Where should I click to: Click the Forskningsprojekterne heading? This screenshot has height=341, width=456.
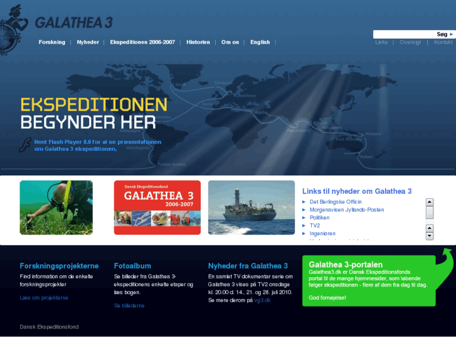(60, 266)
